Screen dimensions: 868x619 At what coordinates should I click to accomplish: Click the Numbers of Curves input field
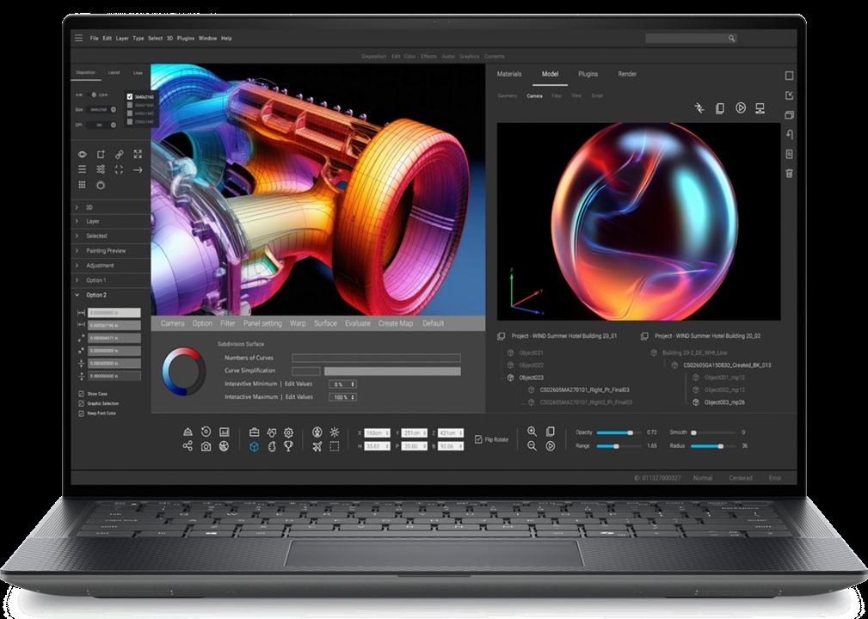tap(377, 358)
